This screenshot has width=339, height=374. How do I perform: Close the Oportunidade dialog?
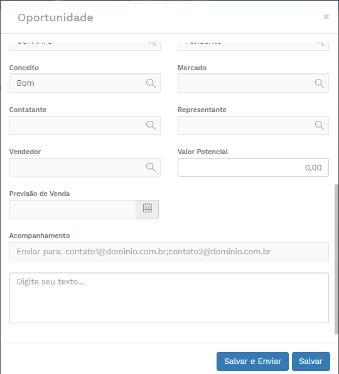pyautogui.click(x=326, y=17)
